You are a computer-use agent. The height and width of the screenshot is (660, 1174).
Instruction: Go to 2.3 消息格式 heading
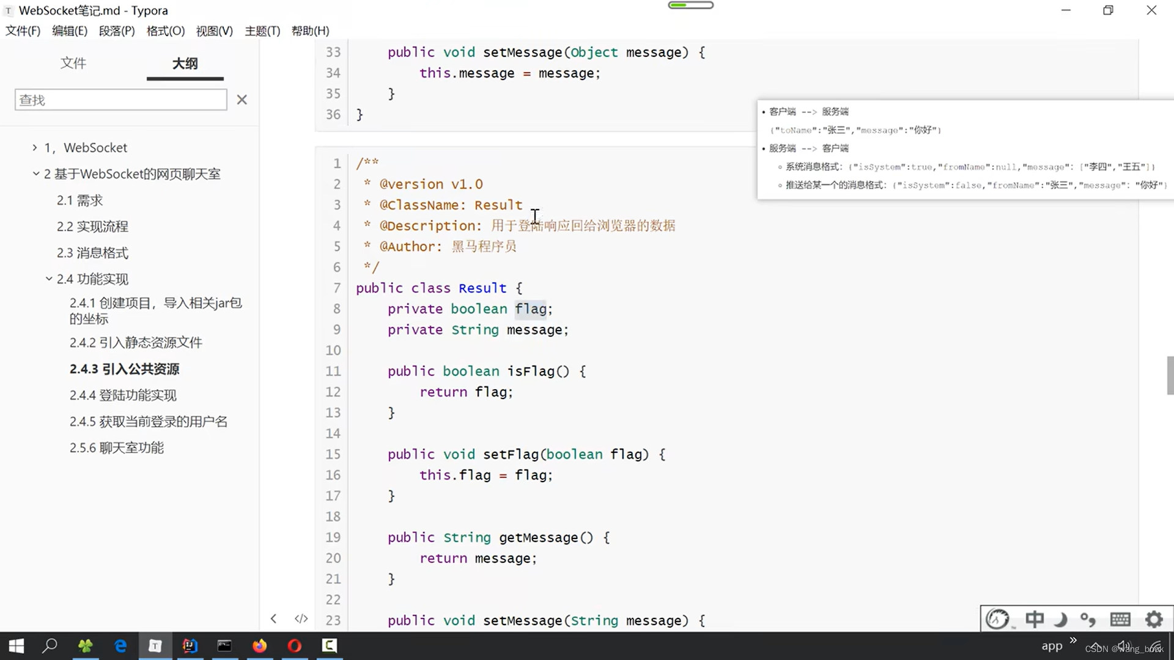92,252
